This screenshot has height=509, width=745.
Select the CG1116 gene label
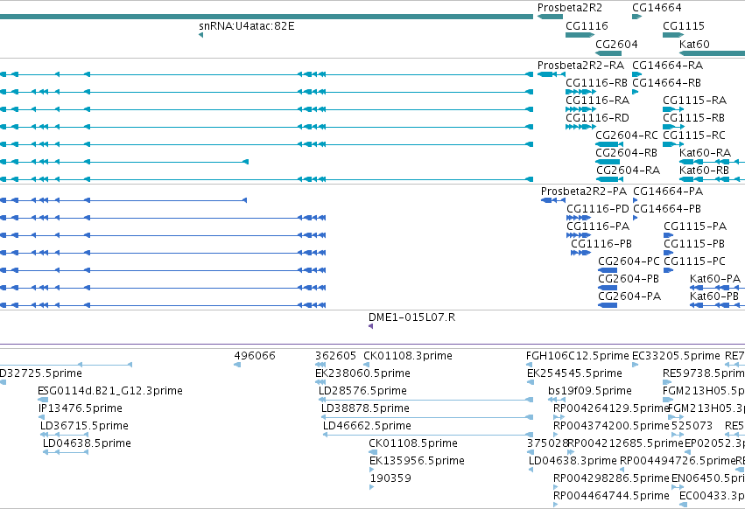(x=587, y=25)
